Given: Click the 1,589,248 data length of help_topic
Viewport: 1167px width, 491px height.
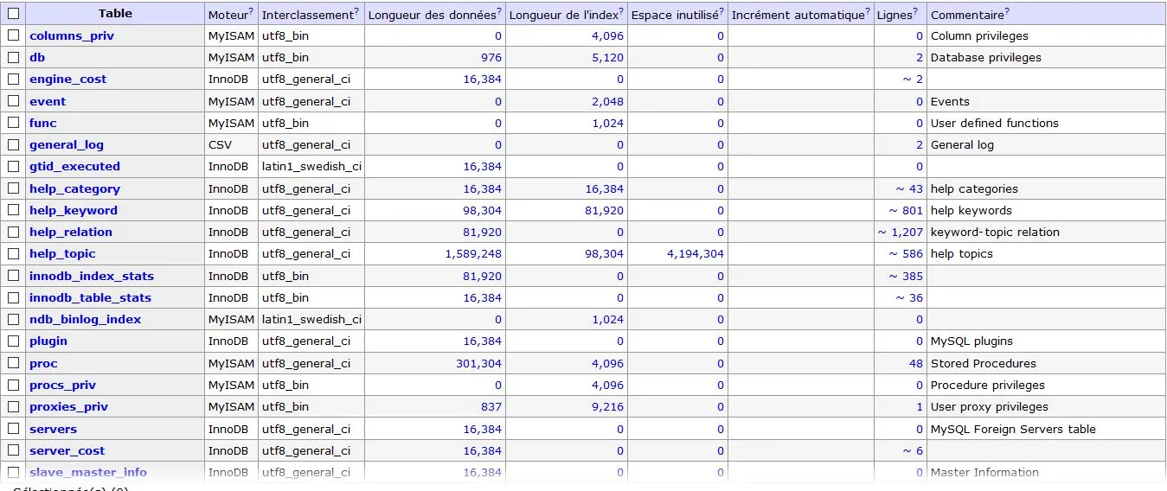Looking at the screenshot, I should point(473,253).
